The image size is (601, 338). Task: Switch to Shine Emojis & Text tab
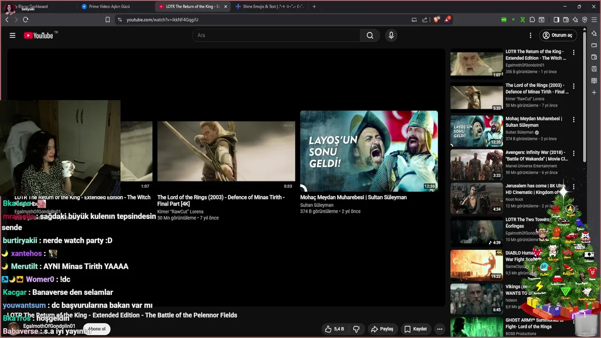tap(270, 7)
